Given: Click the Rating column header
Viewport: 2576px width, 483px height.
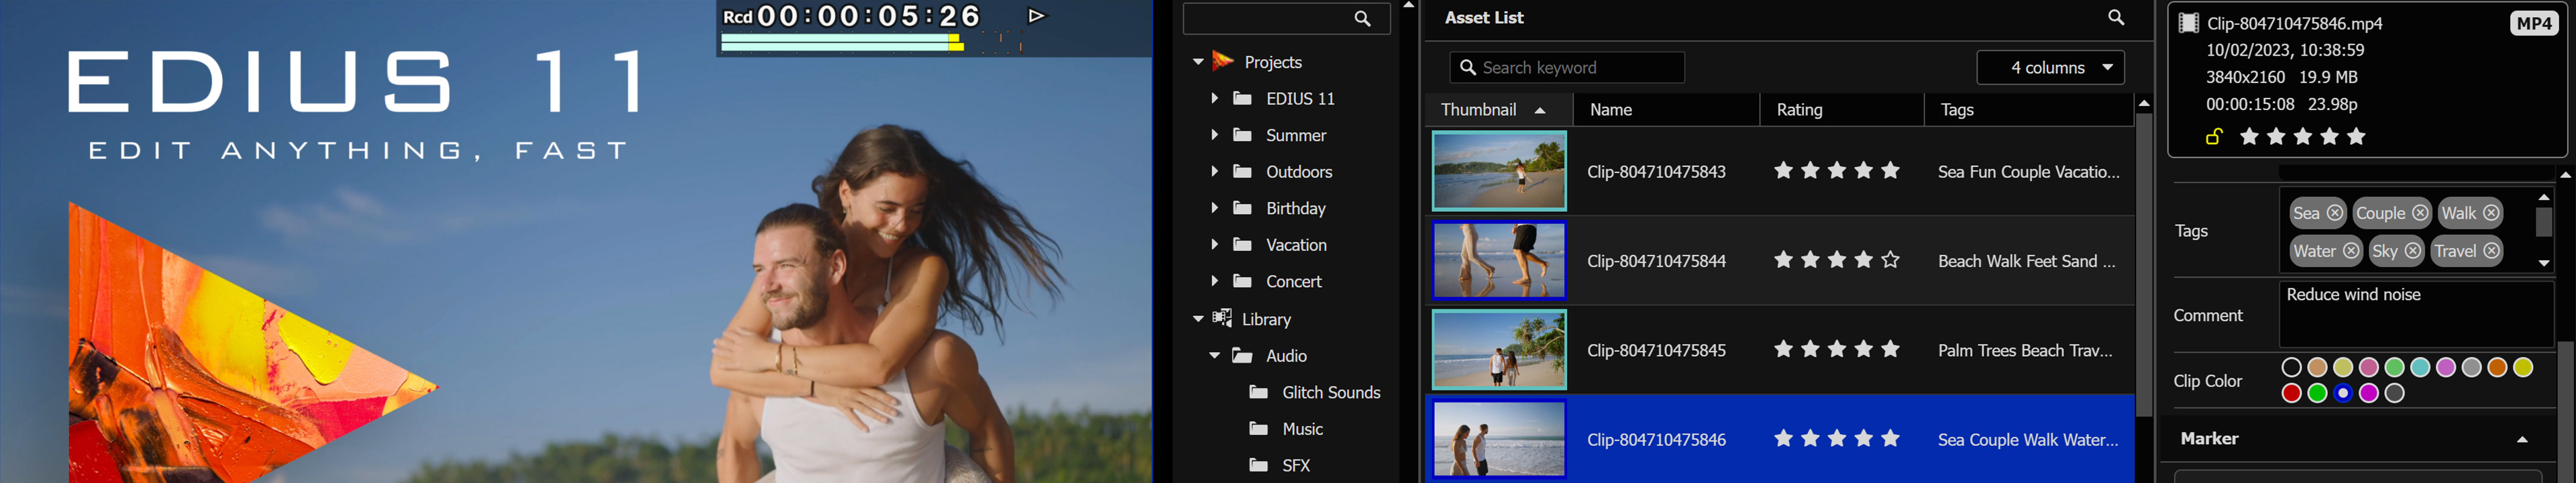Looking at the screenshot, I should coord(1800,110).
